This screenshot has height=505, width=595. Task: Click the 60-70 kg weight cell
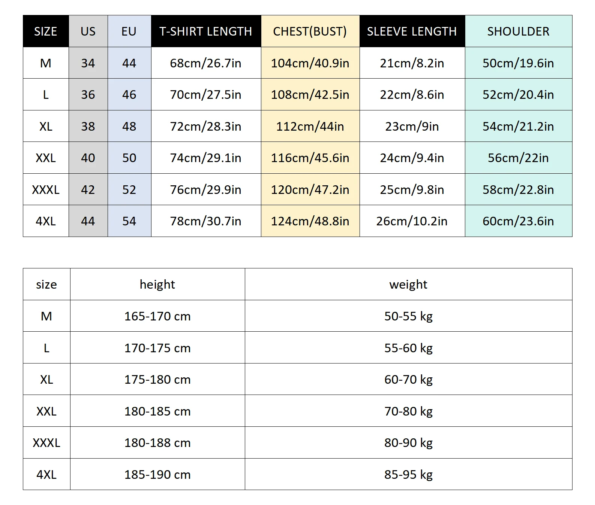408,380
